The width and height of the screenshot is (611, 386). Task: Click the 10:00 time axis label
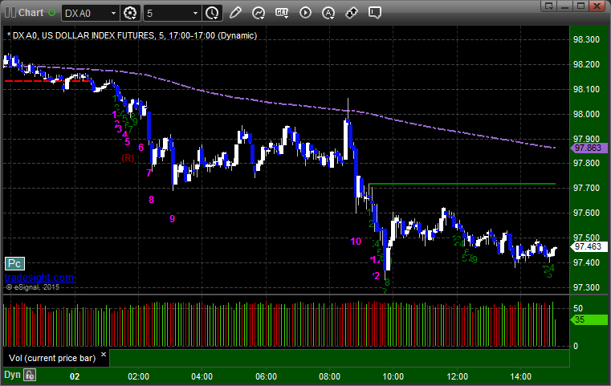393,376
